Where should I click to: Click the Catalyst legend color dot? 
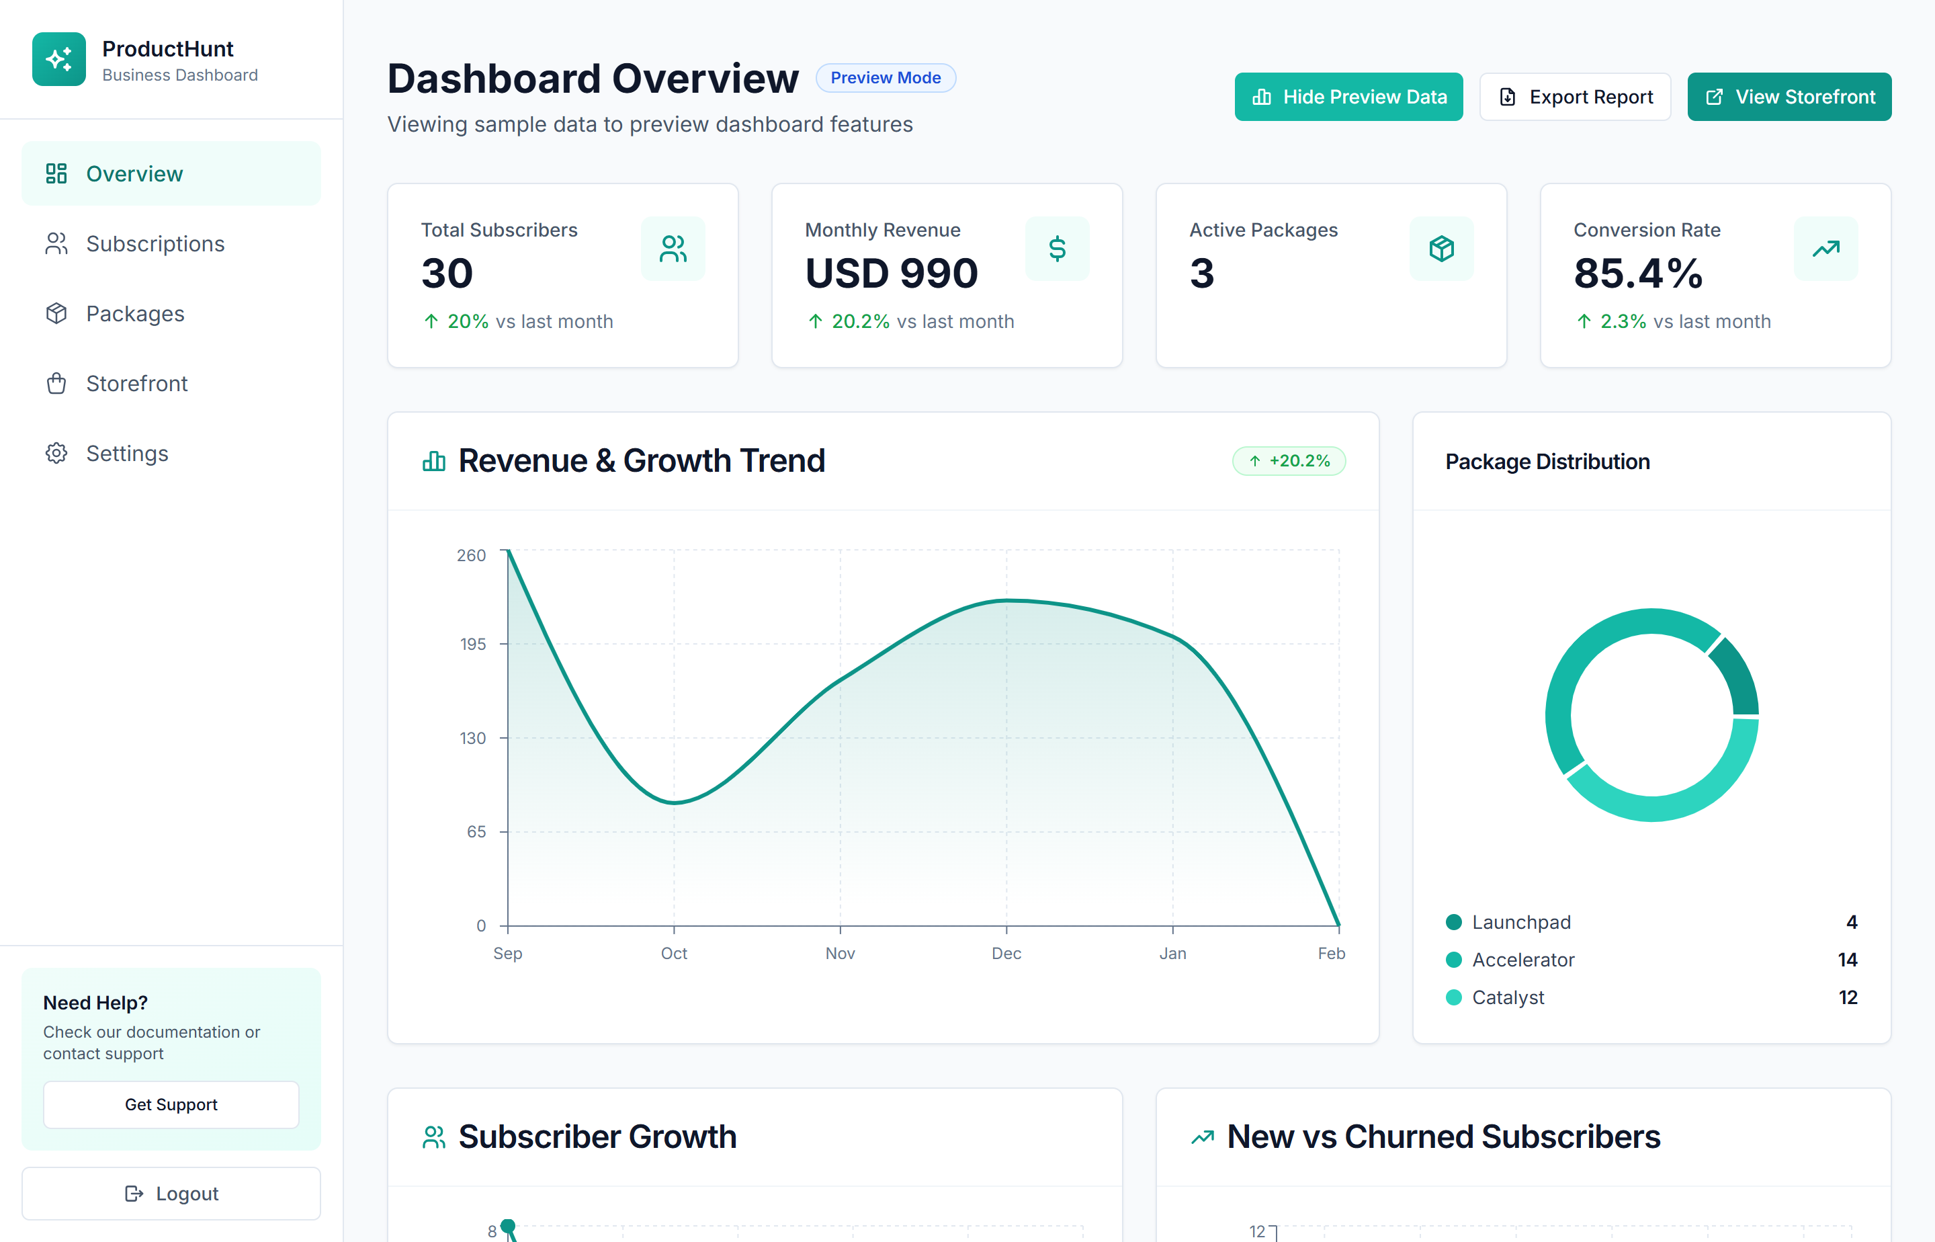click(x=1454, y=997)
